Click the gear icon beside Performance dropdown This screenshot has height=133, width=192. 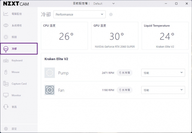(111, 14)
